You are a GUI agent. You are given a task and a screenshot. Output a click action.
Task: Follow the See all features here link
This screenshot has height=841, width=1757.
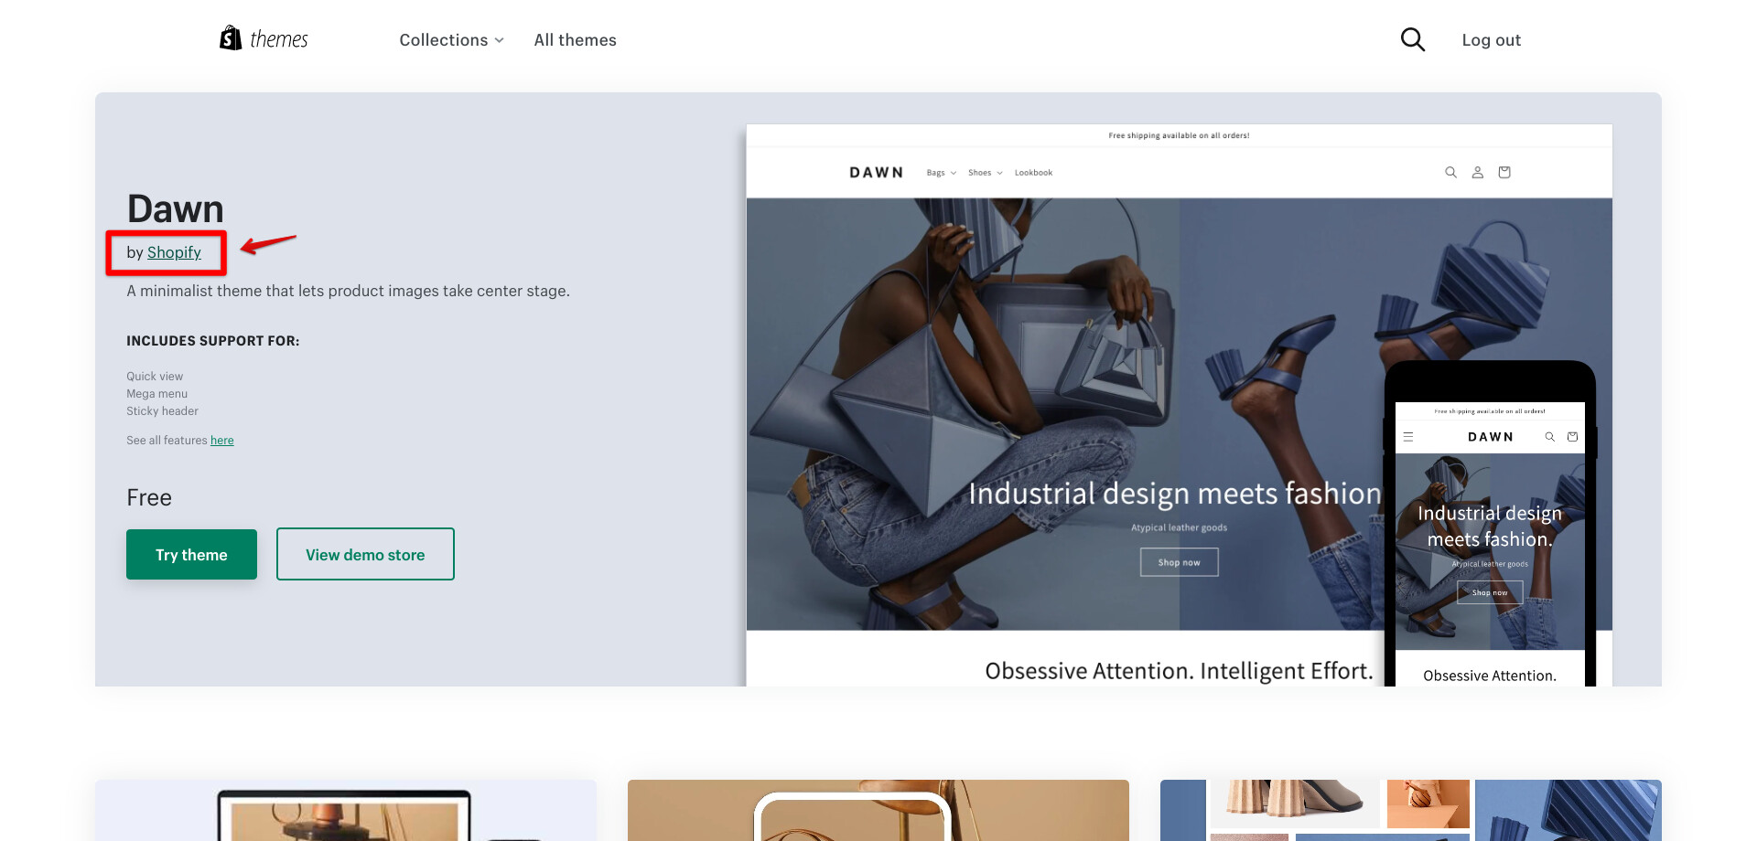(x=221, y=441)
